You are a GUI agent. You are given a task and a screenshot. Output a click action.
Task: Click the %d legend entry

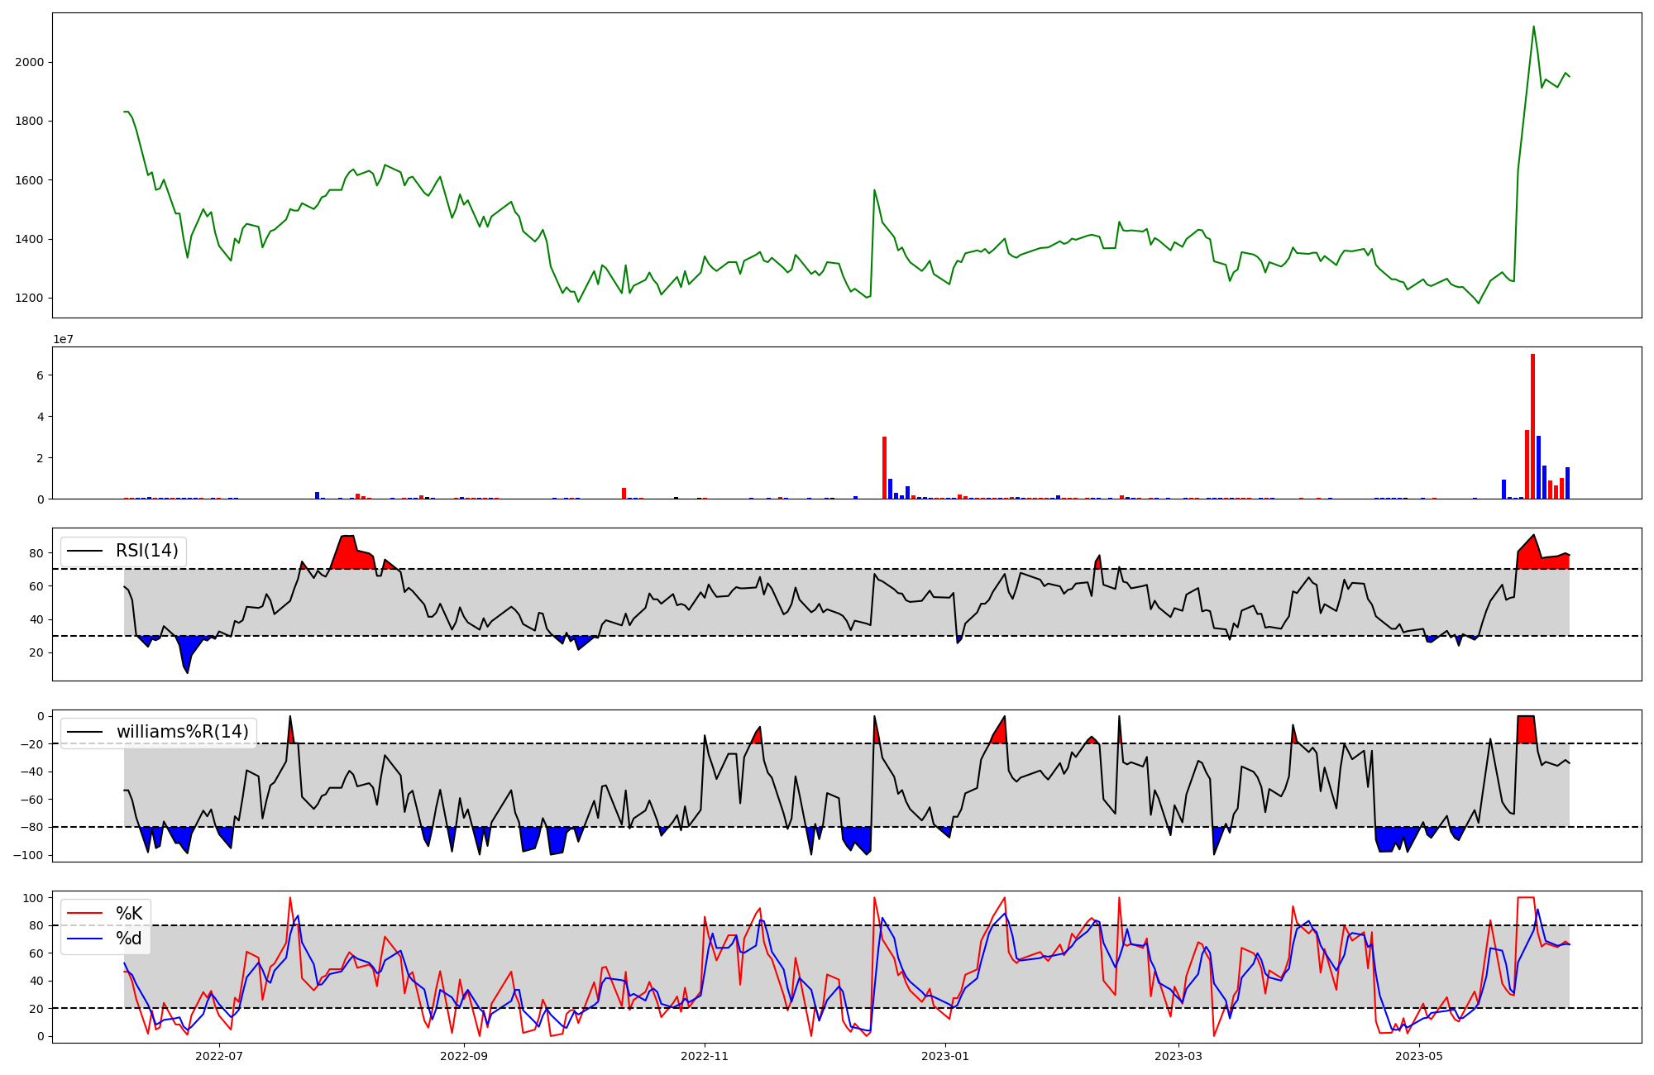(x=128, y=939)
